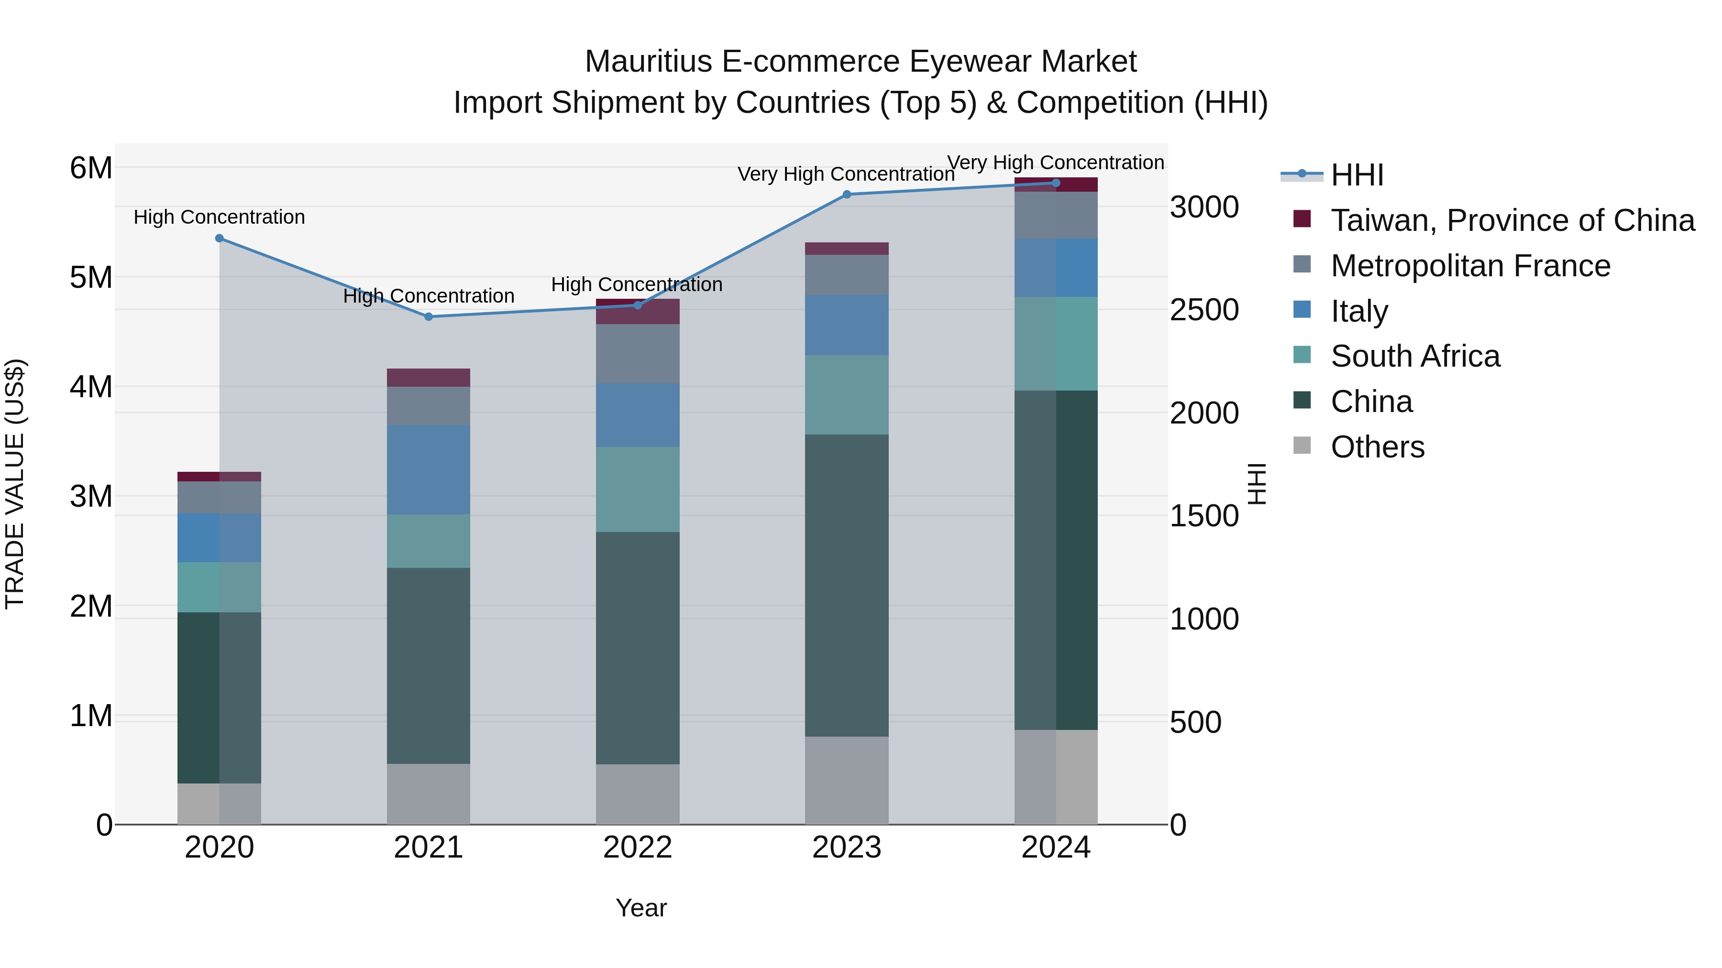Click the 2023 HHI data point
This screenshot has width=1722, height=968.
(847, 195)
